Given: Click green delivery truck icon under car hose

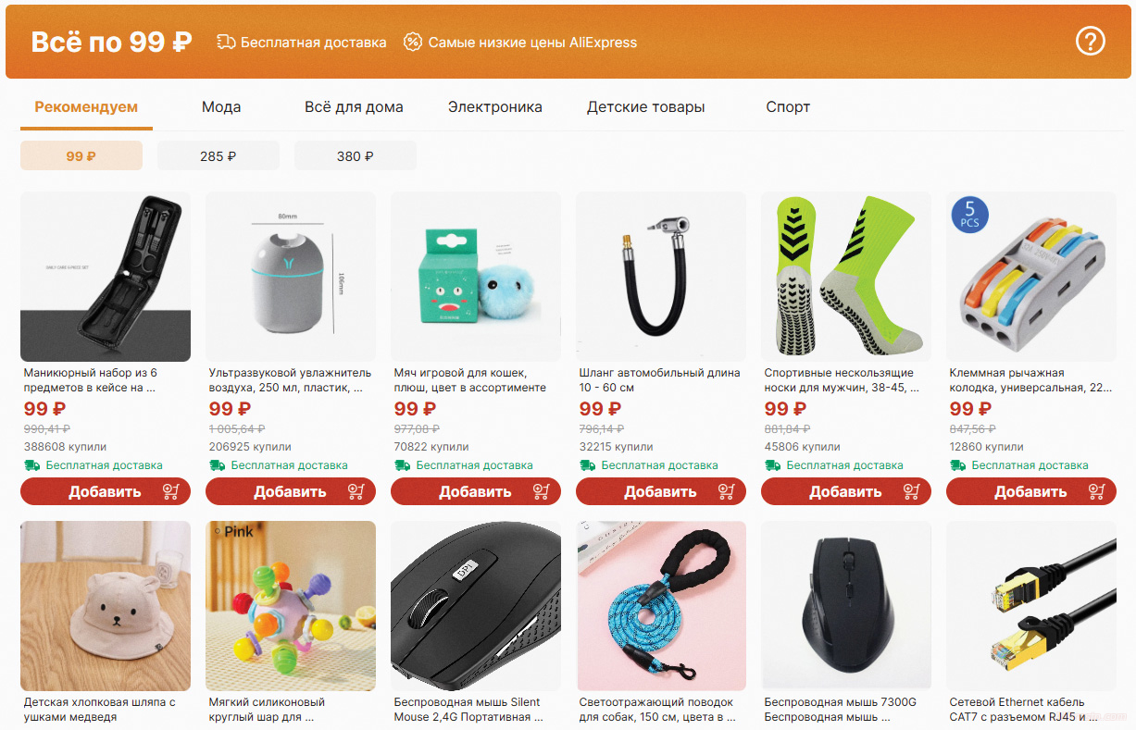Looking at the screenshot, I should 587,465.
